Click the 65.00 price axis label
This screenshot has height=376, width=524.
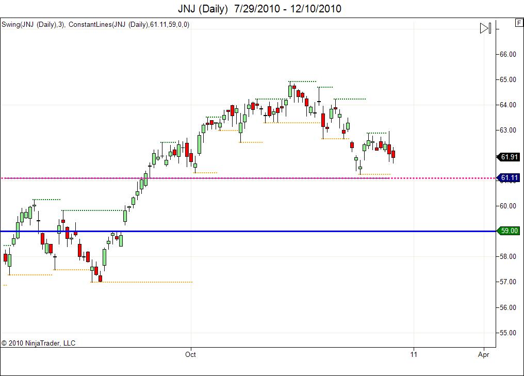click(x=507, y=79)
